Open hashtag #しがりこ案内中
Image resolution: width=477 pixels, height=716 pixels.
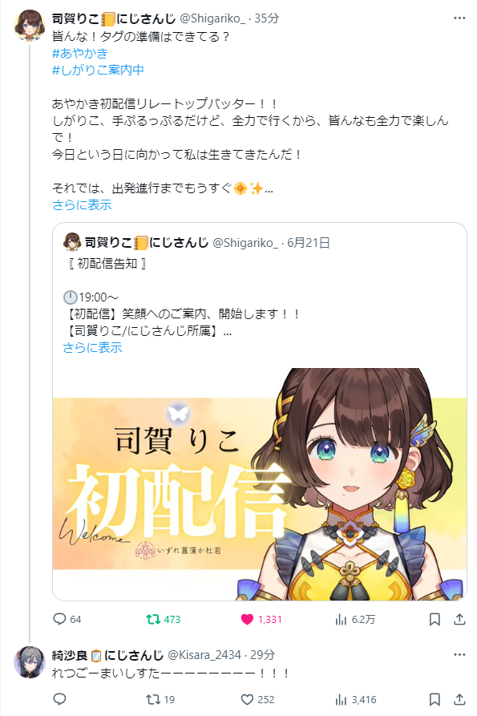click(x=98, y=70)
